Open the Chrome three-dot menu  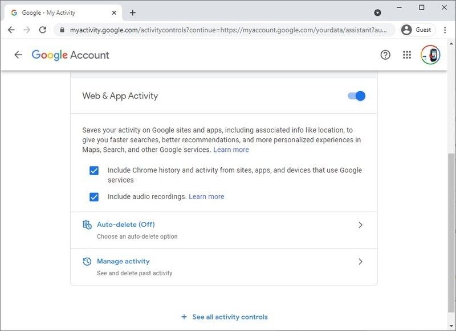click(x=445, y=30)
